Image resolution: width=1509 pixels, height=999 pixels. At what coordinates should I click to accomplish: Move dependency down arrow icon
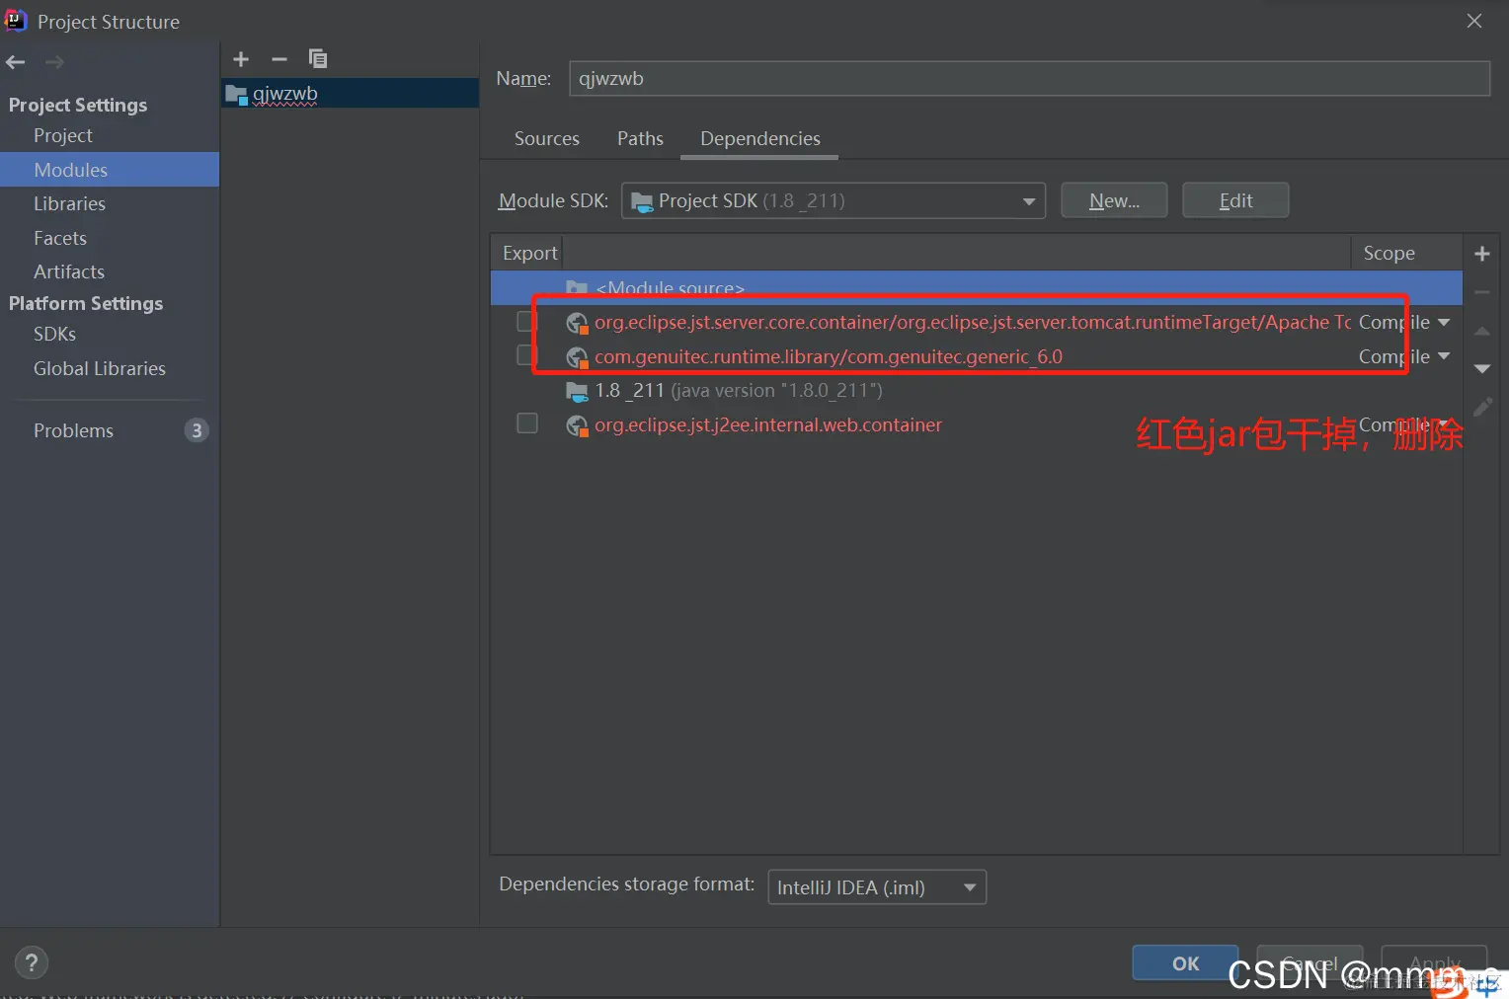pos(1481,368)
